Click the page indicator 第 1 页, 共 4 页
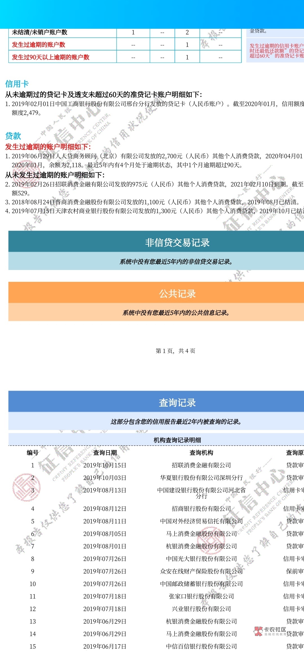304x651 pixels. click(175, 351)
